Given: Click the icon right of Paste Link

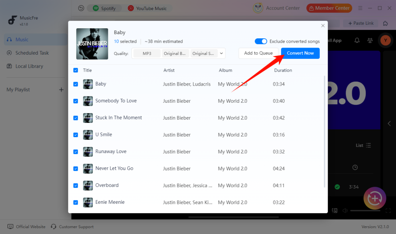Looking at the screenshot, I should [x=386, y=23].
